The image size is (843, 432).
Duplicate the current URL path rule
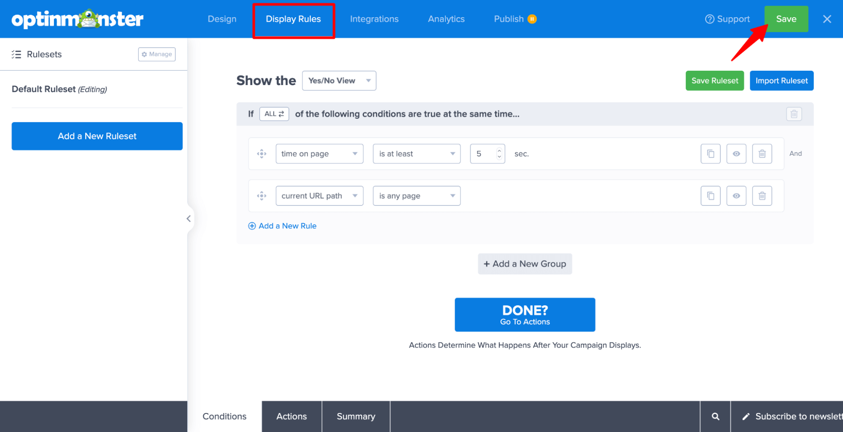coord(711,196)
